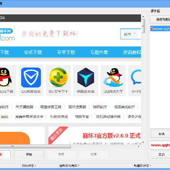Image resolution: width=170 pixels, height=170 pixels.
Task: Click the red number input box bottom left
Action: pyautogui.click(x=5, y=154)
